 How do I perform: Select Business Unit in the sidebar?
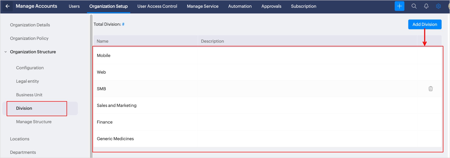pyautogui.click(x=29, y=95)
